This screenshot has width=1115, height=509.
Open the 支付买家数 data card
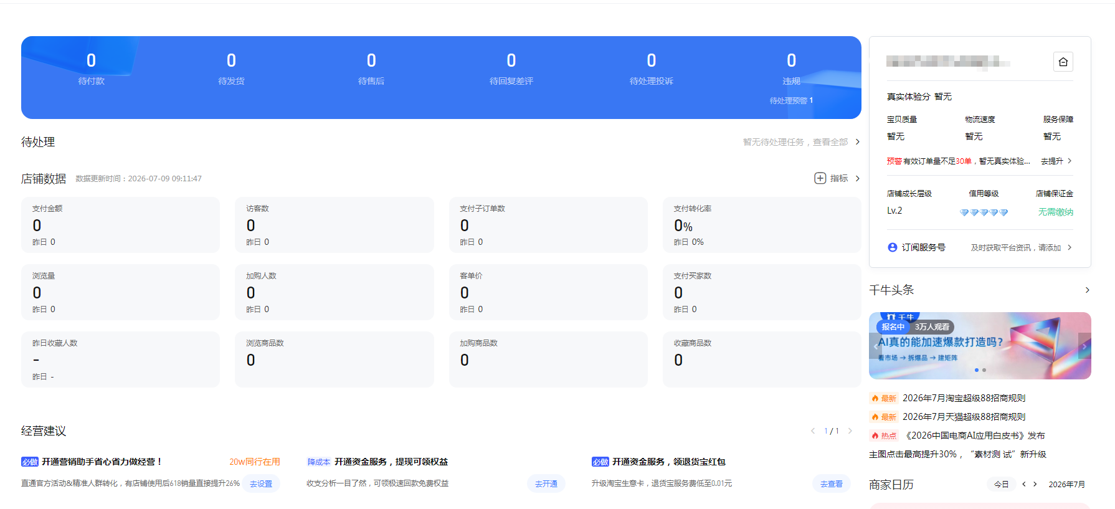point(762,292)
